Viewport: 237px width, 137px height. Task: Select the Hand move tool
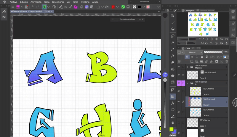(x=173, y=123)
